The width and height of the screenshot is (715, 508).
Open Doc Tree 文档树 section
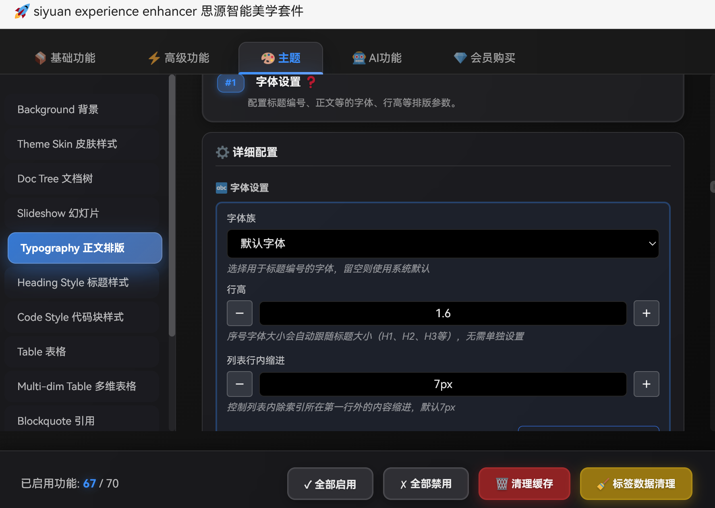tap(82, 179)
